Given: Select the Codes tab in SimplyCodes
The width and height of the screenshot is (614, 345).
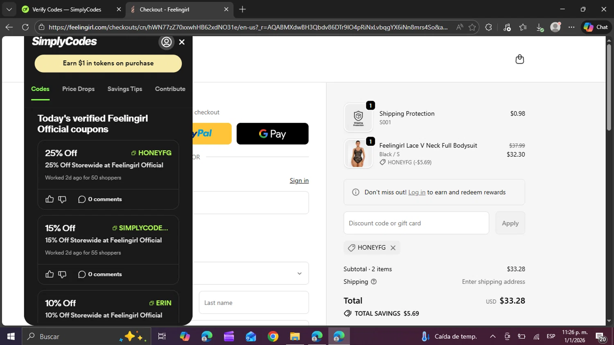Looking at the screenshot, I should [40, 89].
